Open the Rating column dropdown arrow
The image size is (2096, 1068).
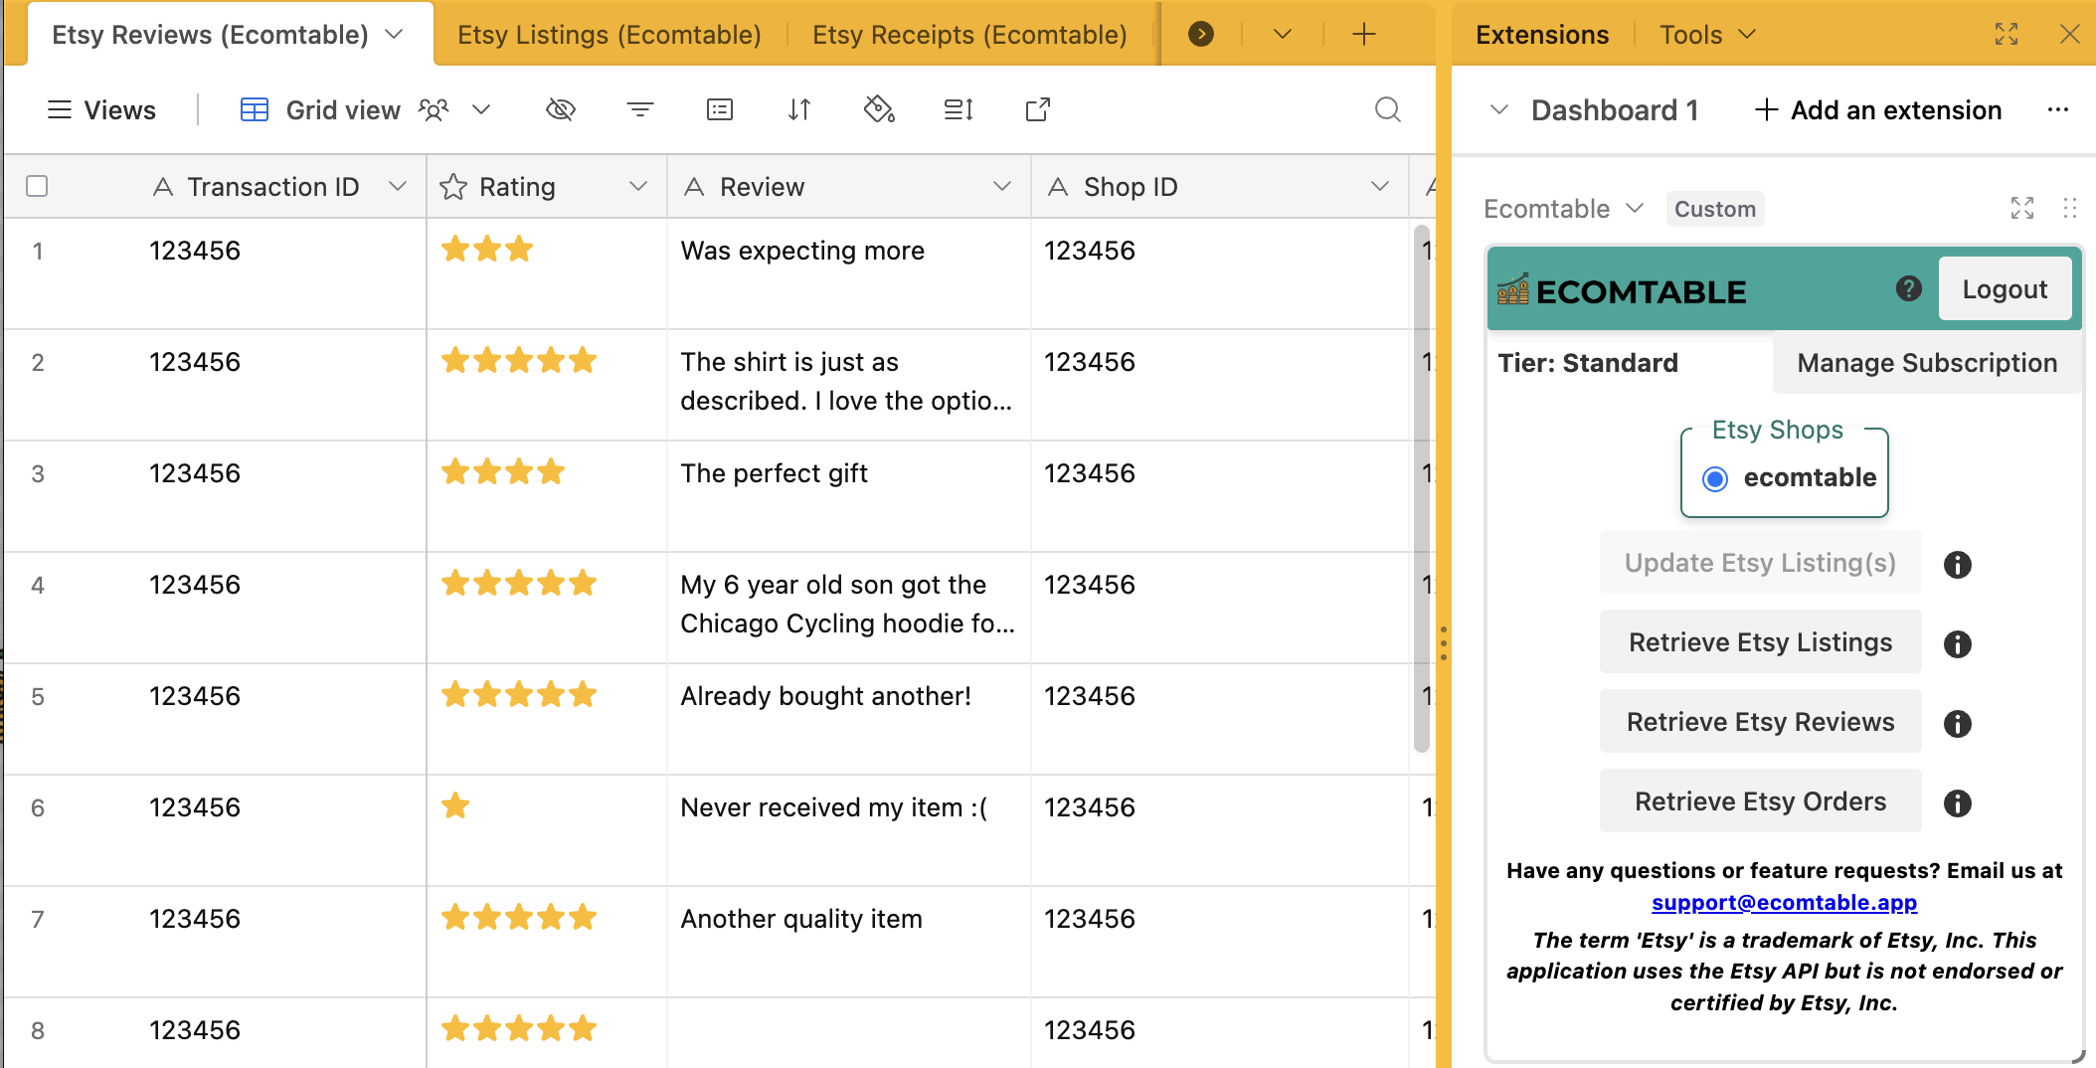click(x=638, y=187)
